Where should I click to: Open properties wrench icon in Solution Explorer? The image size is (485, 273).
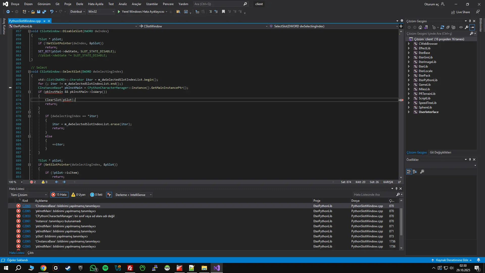[x=466, y=27]
